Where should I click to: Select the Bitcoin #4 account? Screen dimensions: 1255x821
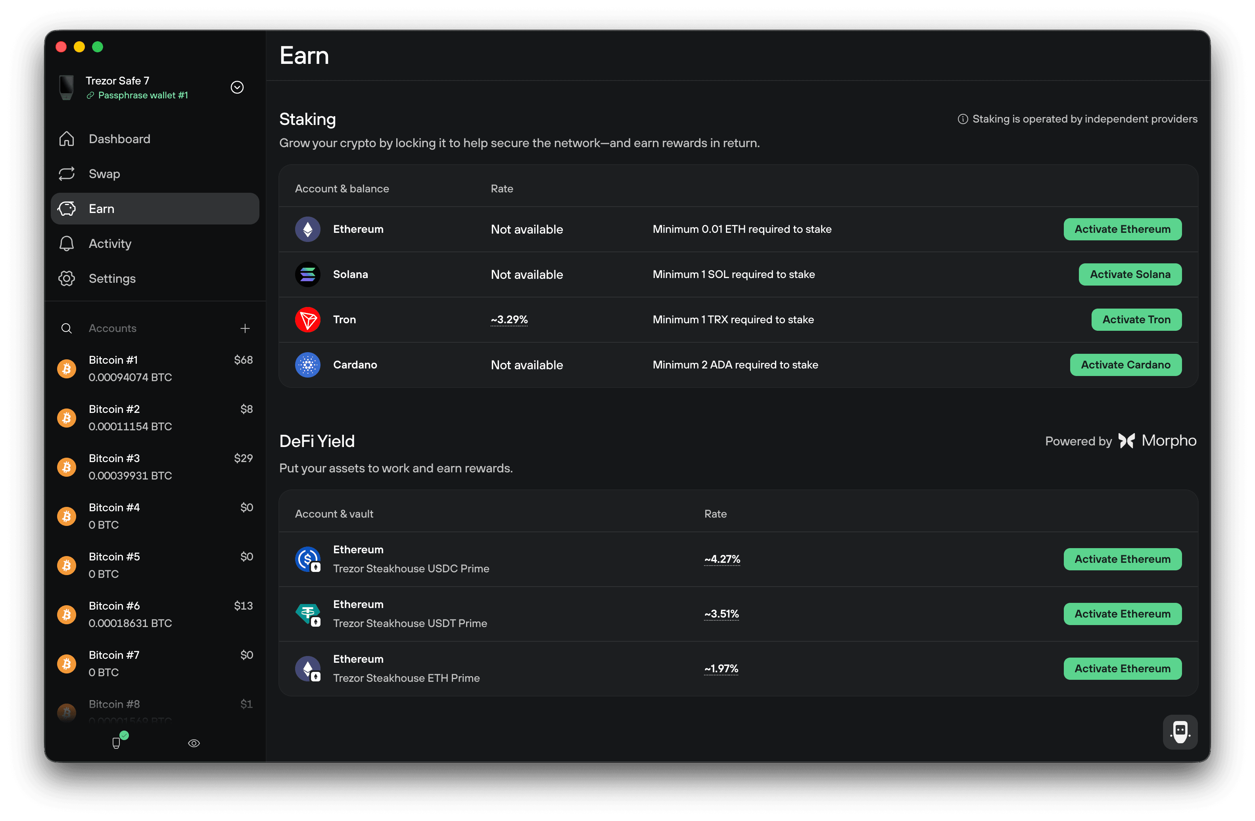click(155, 516)
